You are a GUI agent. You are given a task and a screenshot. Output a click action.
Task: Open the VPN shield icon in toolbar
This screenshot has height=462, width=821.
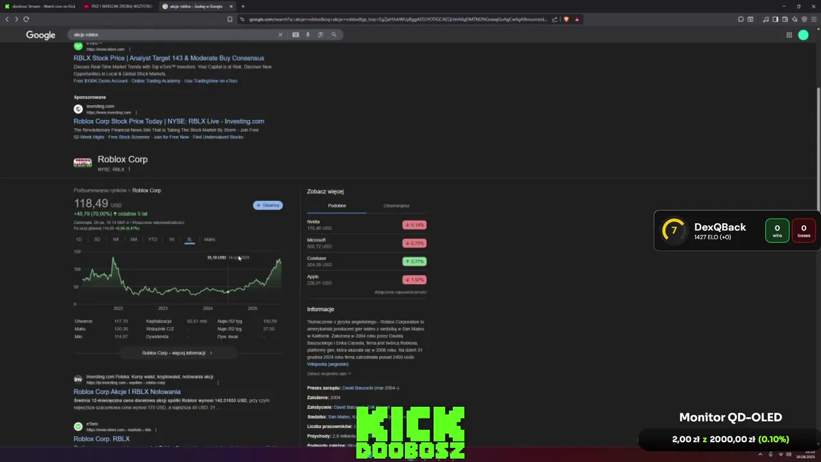(x=804, y=19)
